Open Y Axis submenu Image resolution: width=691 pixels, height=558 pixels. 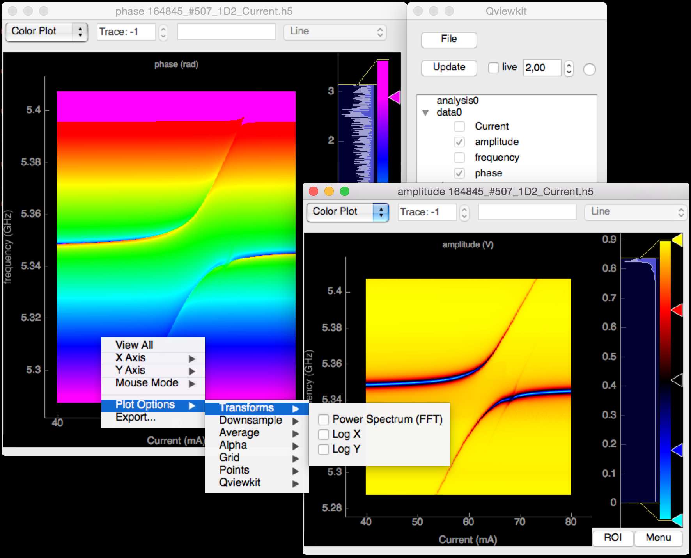pyautogui.click(x=153, y=370)
